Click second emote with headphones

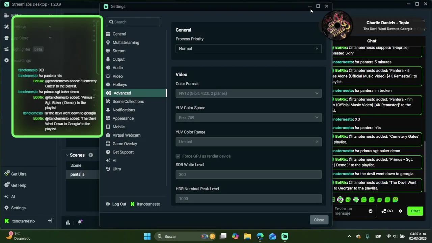click(356, 200)
